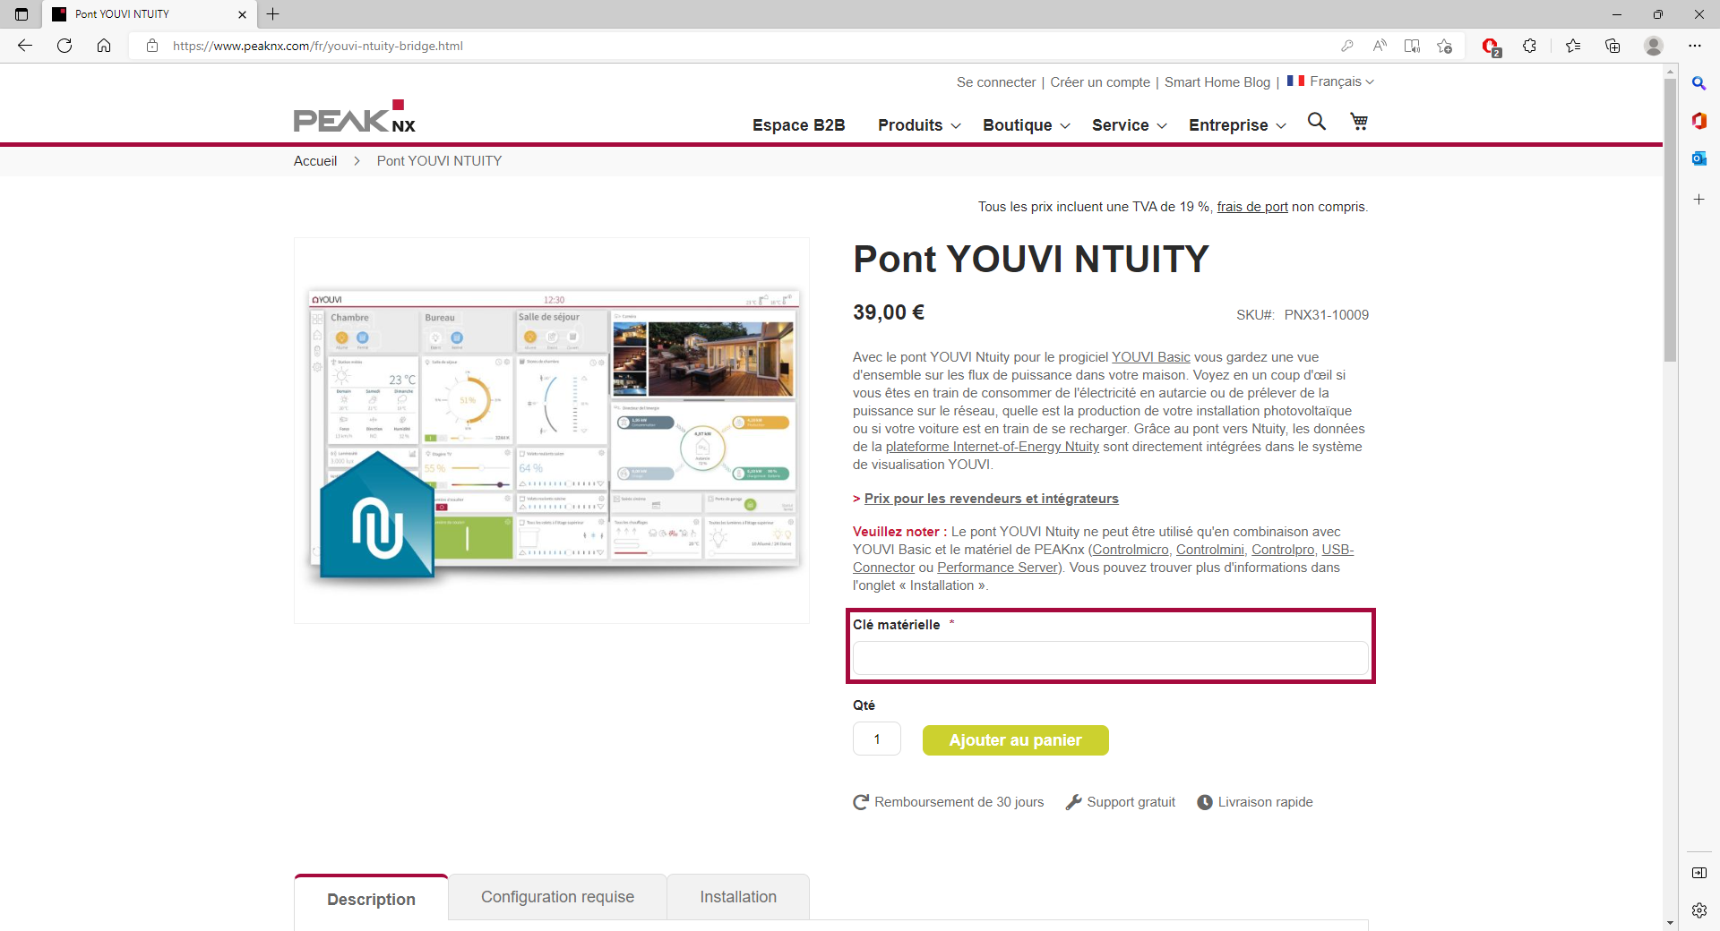The image size is (1720, 931).
Task: Open the sidebar Office icon
Action: coord(1698,121)
